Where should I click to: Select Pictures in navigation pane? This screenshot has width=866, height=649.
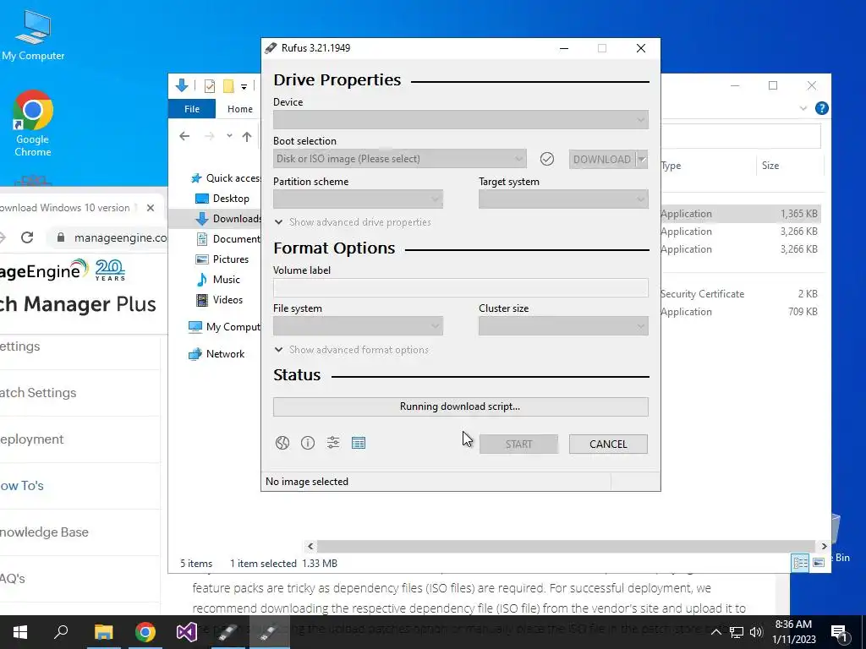tap(222, 259)
